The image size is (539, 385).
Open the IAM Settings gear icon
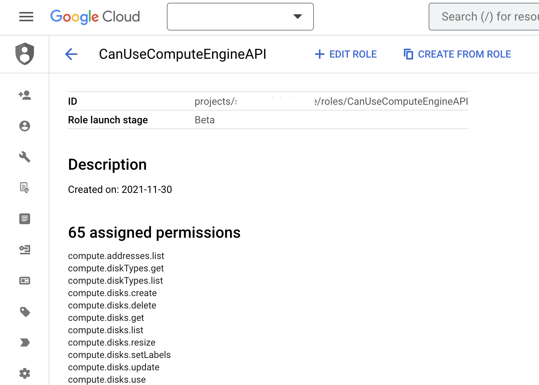coord(24,373)
